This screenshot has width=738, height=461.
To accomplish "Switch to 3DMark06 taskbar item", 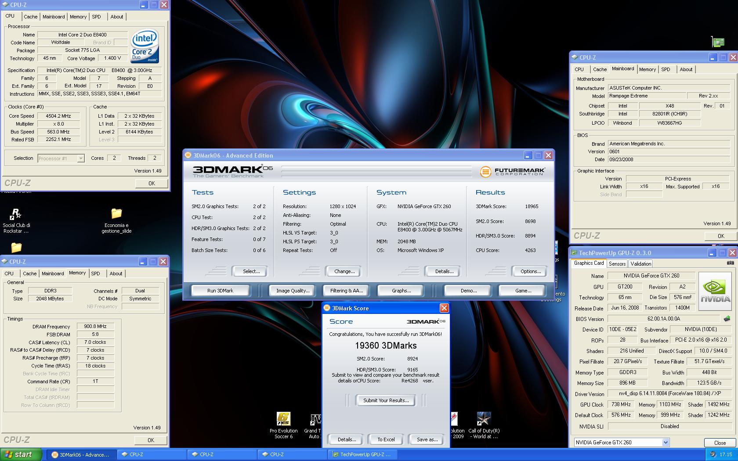I will tap(81, 454).
